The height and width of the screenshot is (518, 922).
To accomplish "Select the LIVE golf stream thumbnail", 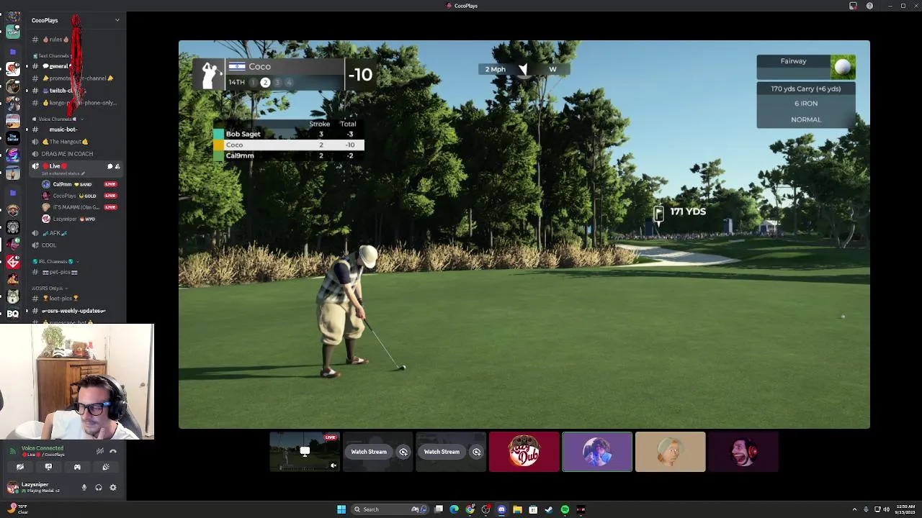I will (x=305, y=452).
